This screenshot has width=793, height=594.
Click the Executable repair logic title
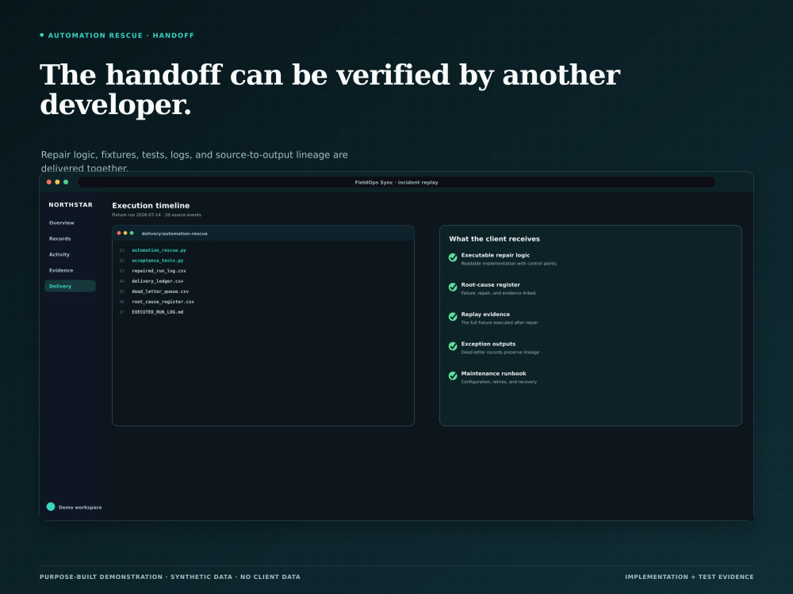495,255
